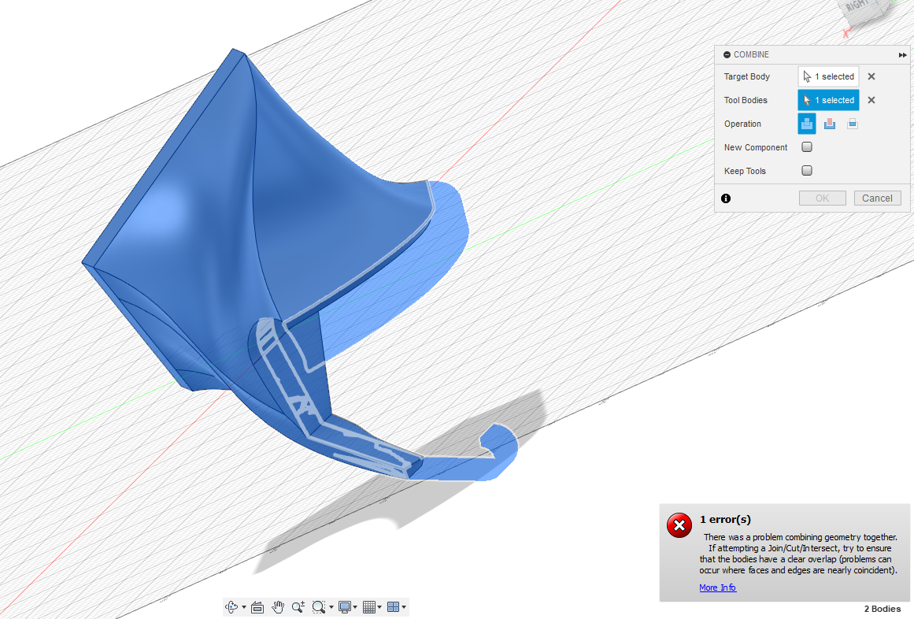
Task: Open the Viewports dropdown arrow
Action: [404, 606]
